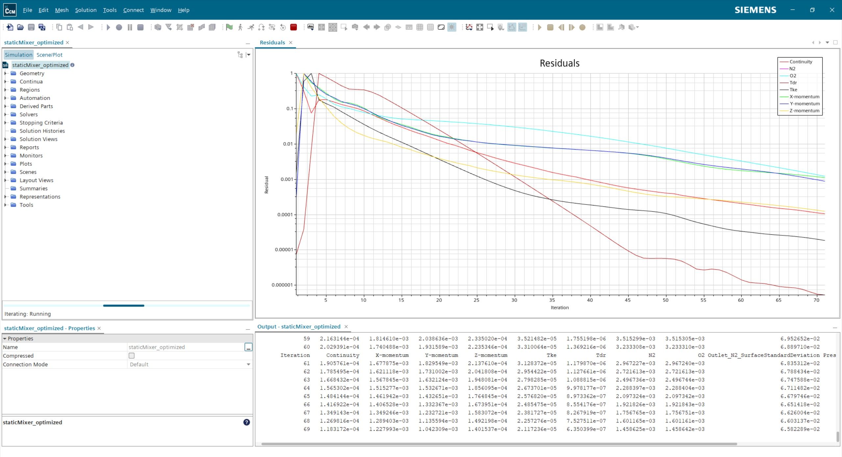Expand the Continua tree node
The image size is (842, 457).
5,82
